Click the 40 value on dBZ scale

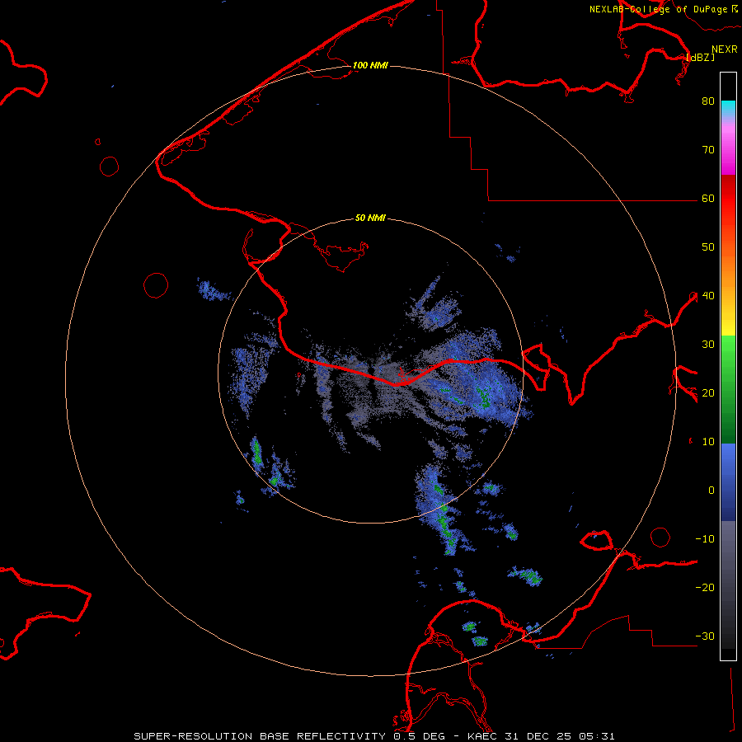(x=708, y=296)
